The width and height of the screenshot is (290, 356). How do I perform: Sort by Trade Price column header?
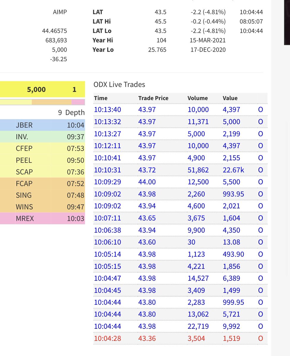point(153,98)
